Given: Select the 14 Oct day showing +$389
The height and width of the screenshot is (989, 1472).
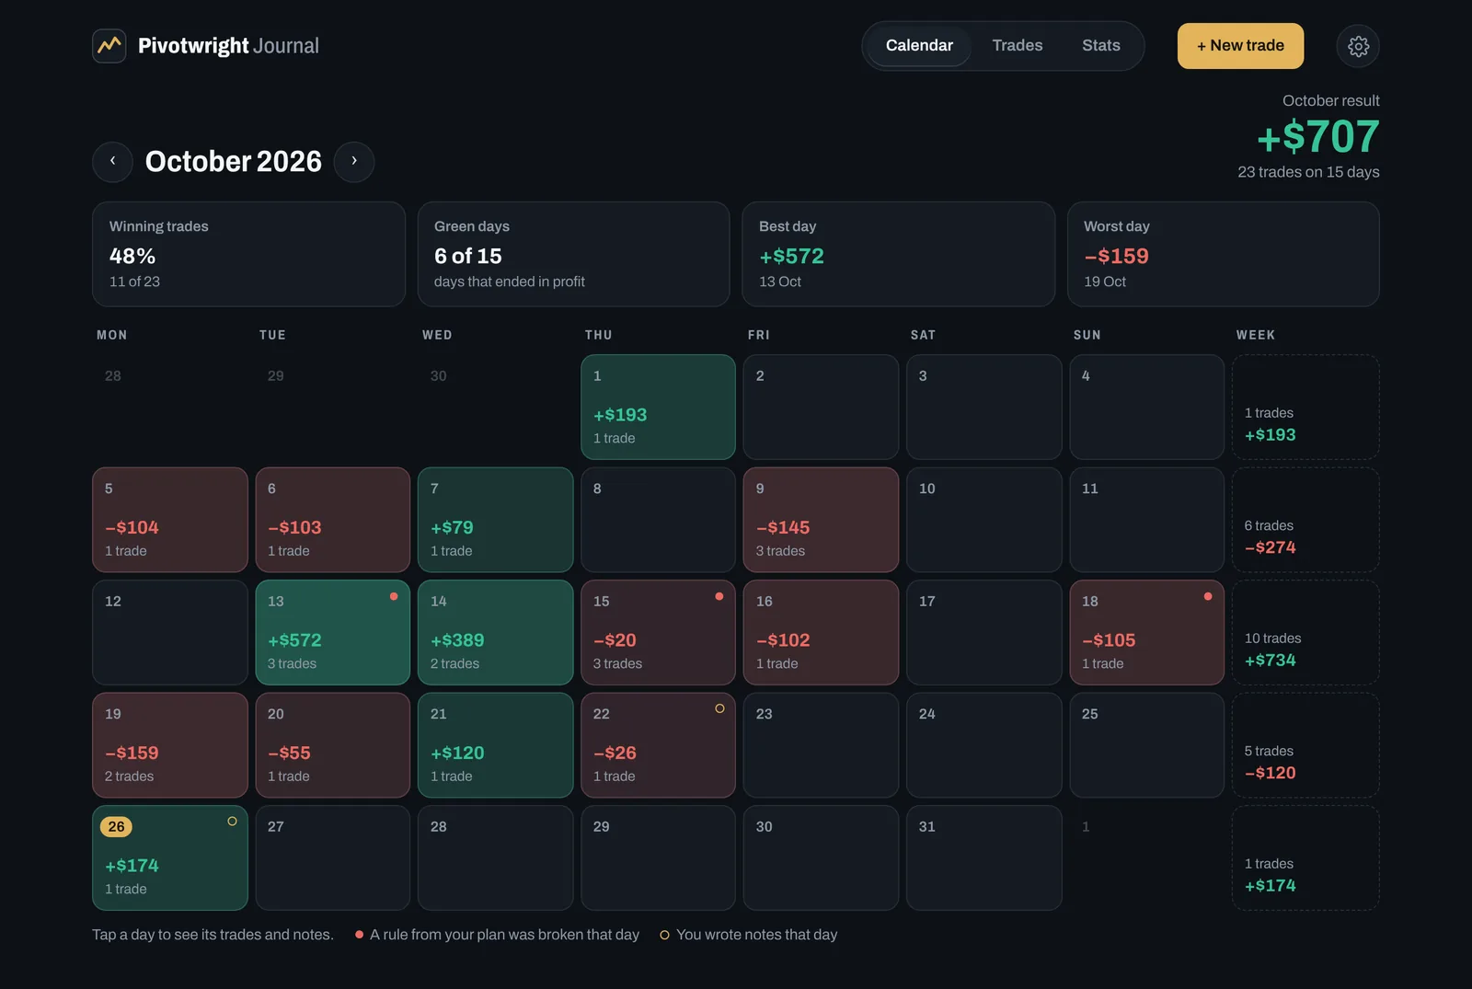Looking at the screenshot, I should 496,632.
